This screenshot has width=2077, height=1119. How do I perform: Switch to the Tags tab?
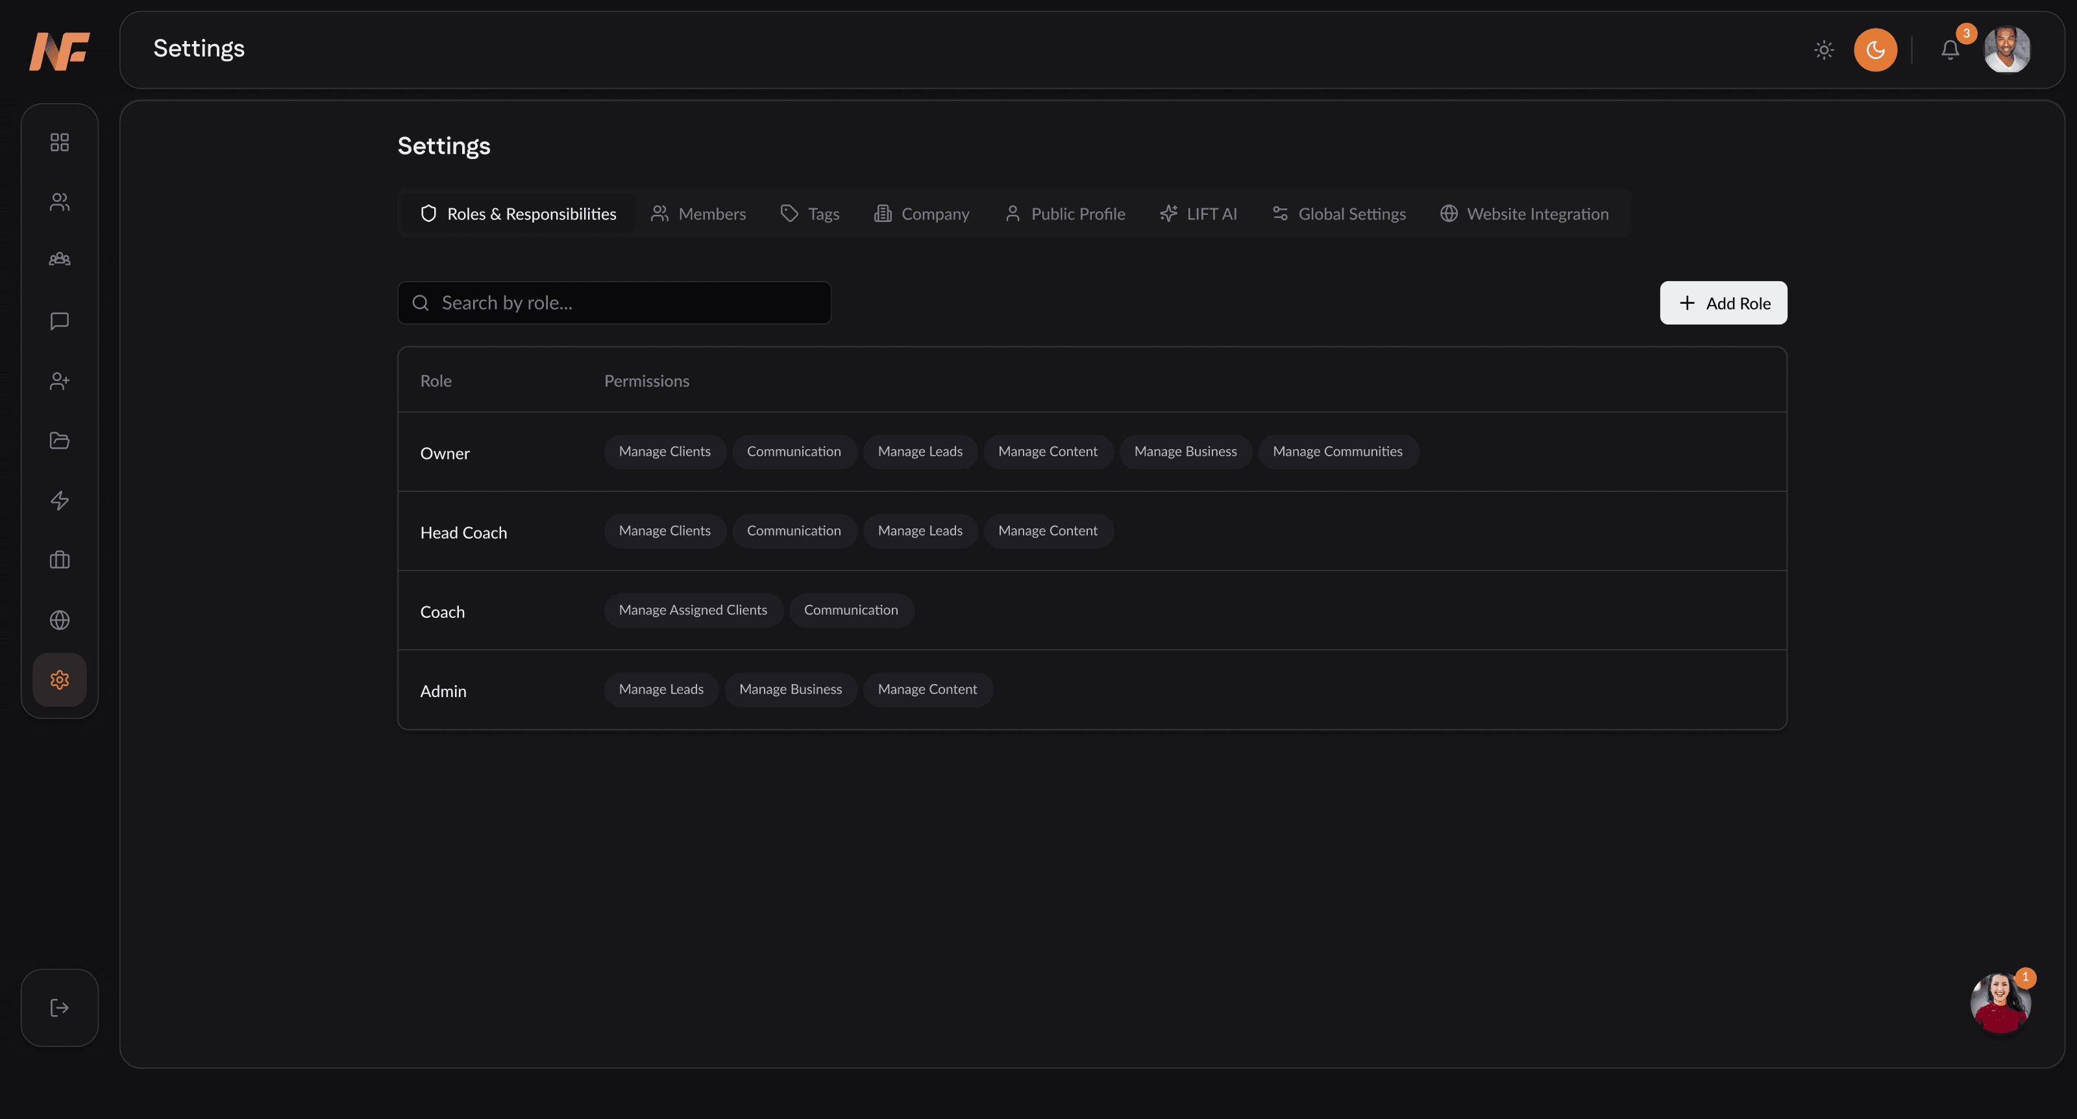pyautogui.click(x=809, y=214)
